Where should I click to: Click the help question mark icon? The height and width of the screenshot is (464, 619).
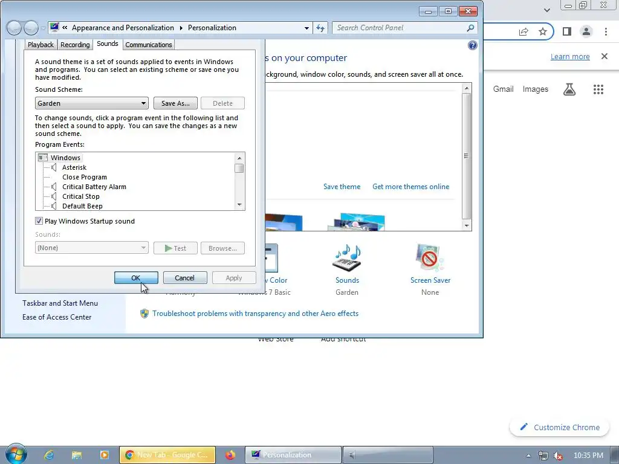click(x=472, y=45)
